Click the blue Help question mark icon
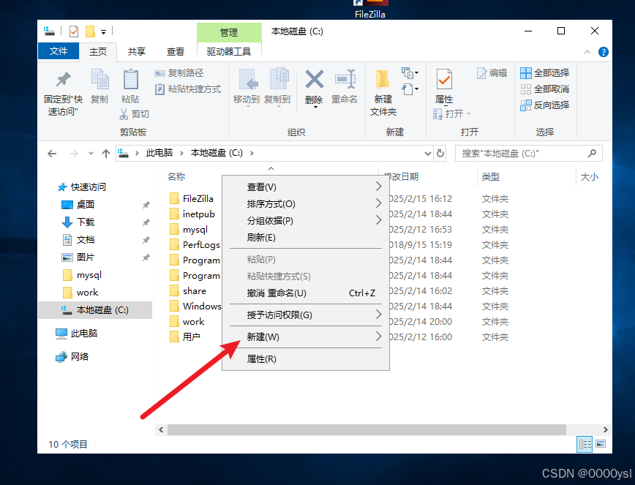635x485 pixels. (603, 52)
